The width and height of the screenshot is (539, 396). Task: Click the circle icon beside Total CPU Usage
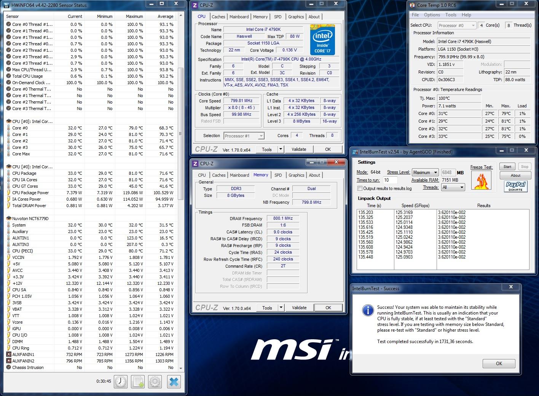(x=8, y=76)
